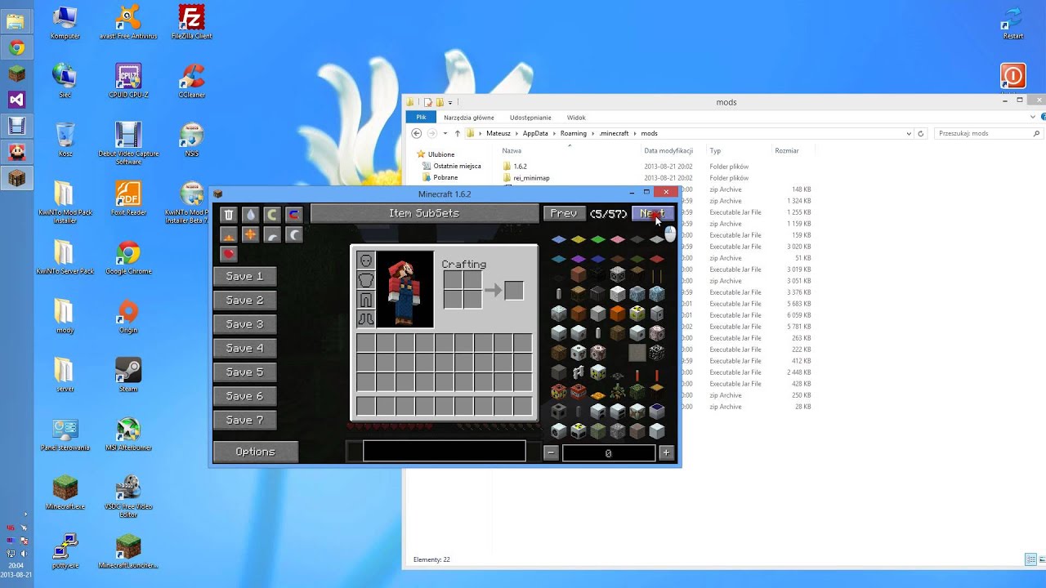Pick the pink carpet in item panel
This screenshot has height=588, width=1046.
point(618,239)
